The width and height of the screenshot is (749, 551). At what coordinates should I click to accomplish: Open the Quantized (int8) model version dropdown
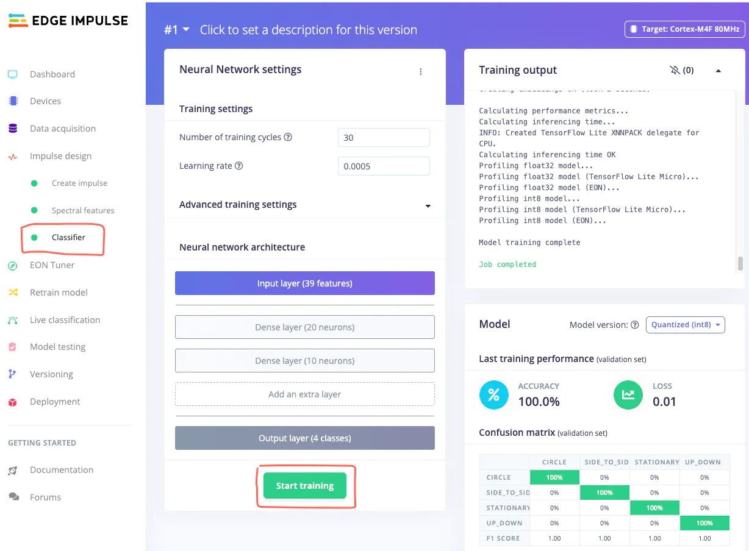point(685,325)
